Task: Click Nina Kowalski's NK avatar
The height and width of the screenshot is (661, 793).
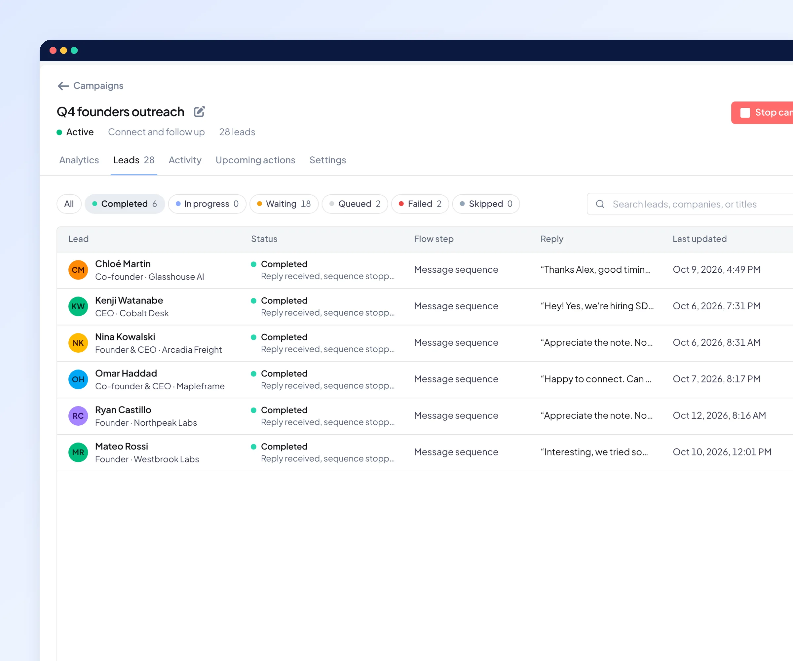Action: point(78,343)
